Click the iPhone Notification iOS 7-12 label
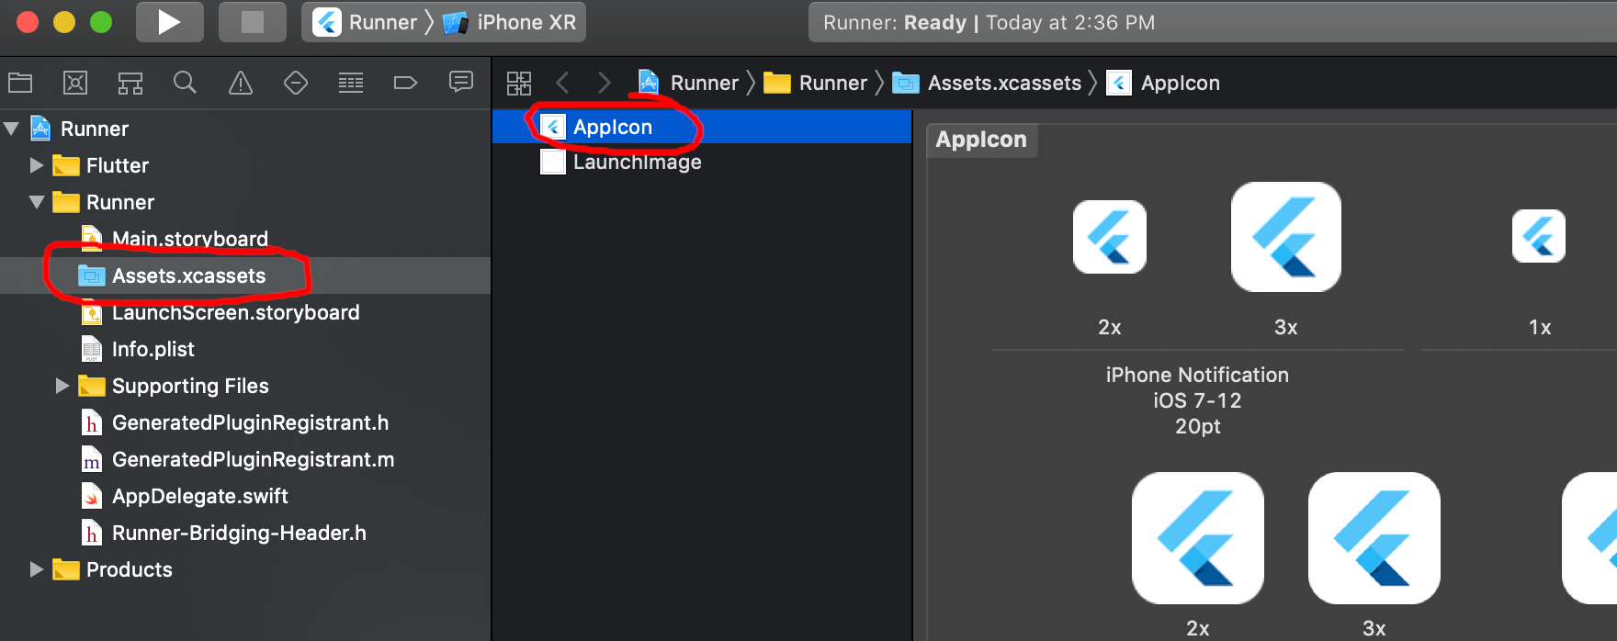Image resolution: width=1617 pixels, height=641 pixels. click(x=1197, y=400)
